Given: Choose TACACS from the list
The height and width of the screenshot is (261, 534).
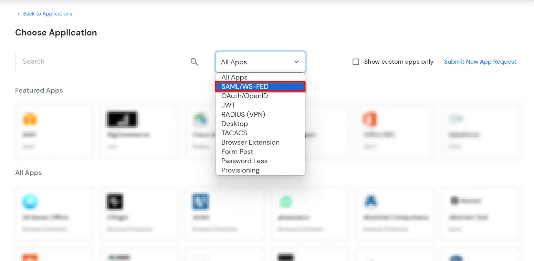Looking at the screenshot, I should tap(260, 133).
